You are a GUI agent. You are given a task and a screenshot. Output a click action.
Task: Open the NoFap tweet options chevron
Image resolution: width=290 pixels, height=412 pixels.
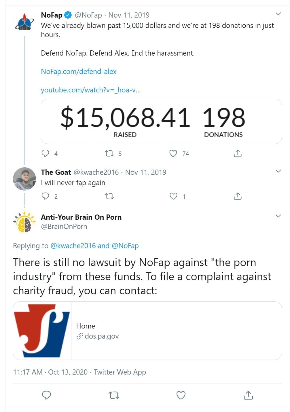pyautogui.click(x=278, y=14)
